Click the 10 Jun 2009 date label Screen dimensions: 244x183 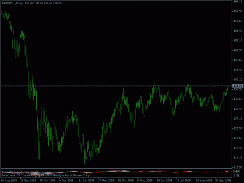point(164,181)
